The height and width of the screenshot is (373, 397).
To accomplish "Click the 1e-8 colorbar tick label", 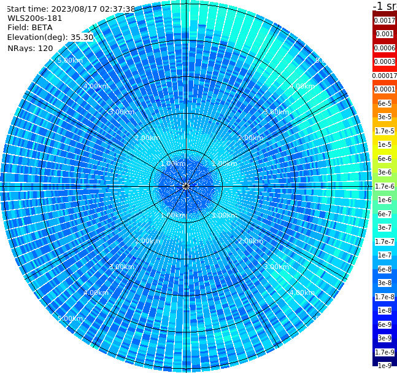I will point(385,310).
